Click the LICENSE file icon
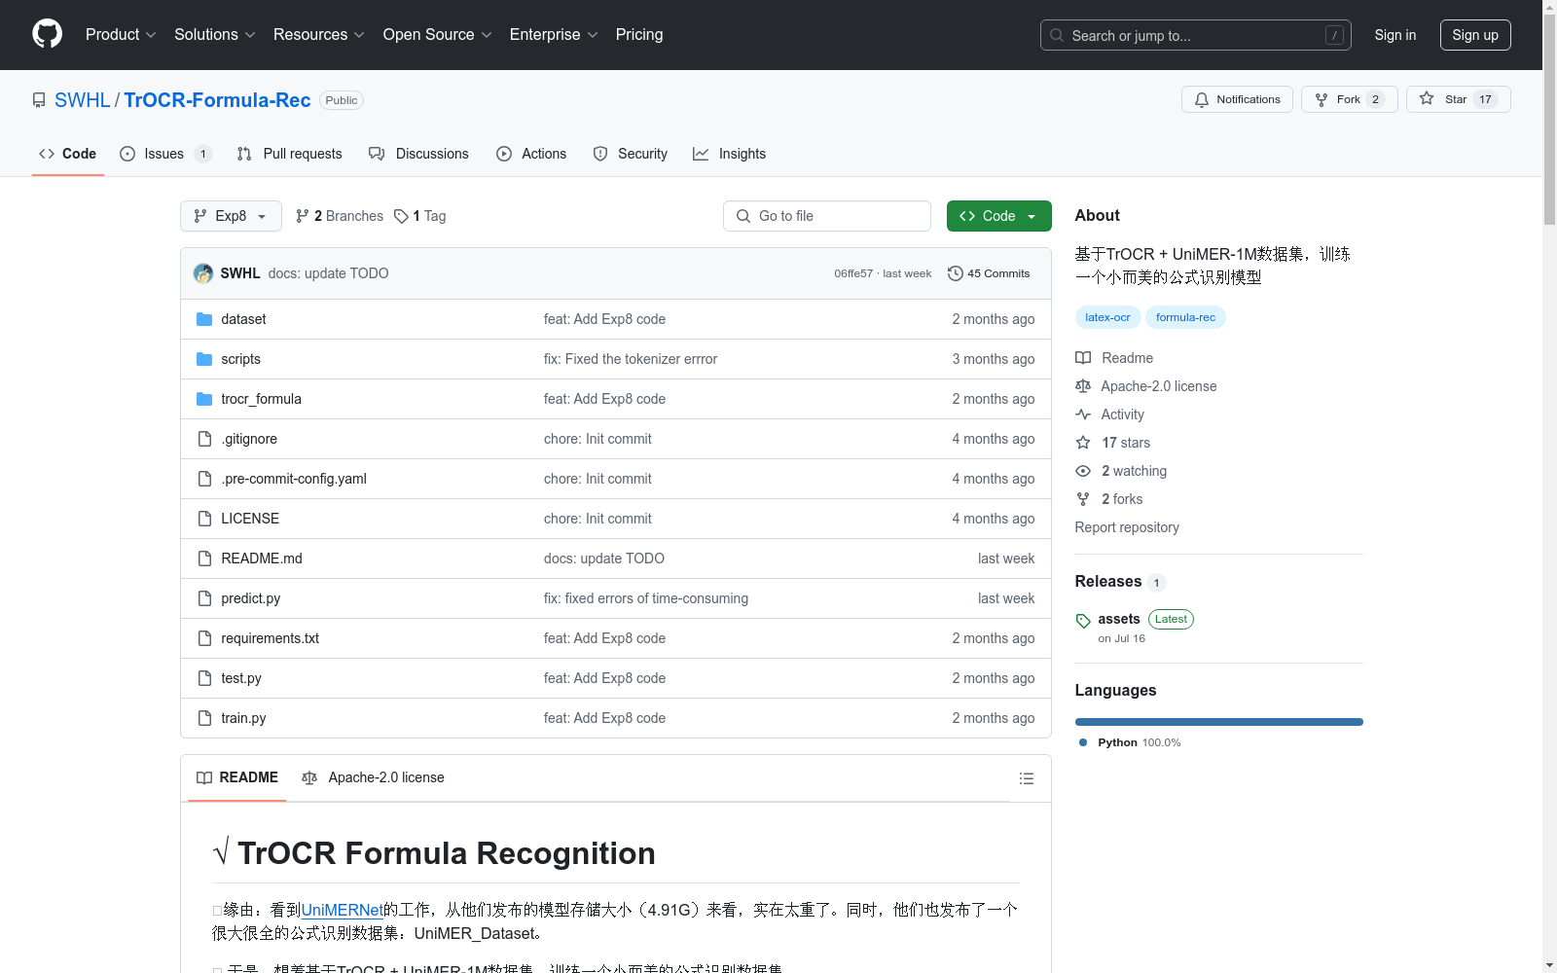This screenshot has width=1557, height=973. [x=204, y=519]
